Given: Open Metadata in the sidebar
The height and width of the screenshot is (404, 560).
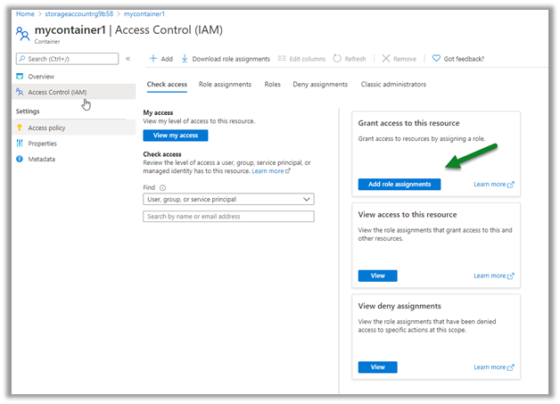Looking at the screenshot, I should tap(41, 159).
